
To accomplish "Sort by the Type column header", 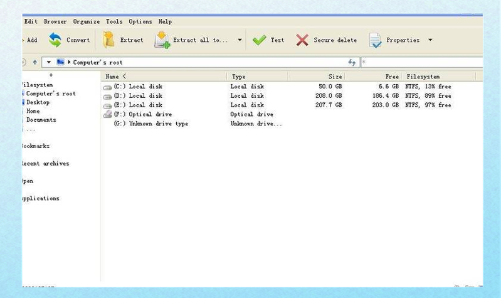I will pos(258,77).
